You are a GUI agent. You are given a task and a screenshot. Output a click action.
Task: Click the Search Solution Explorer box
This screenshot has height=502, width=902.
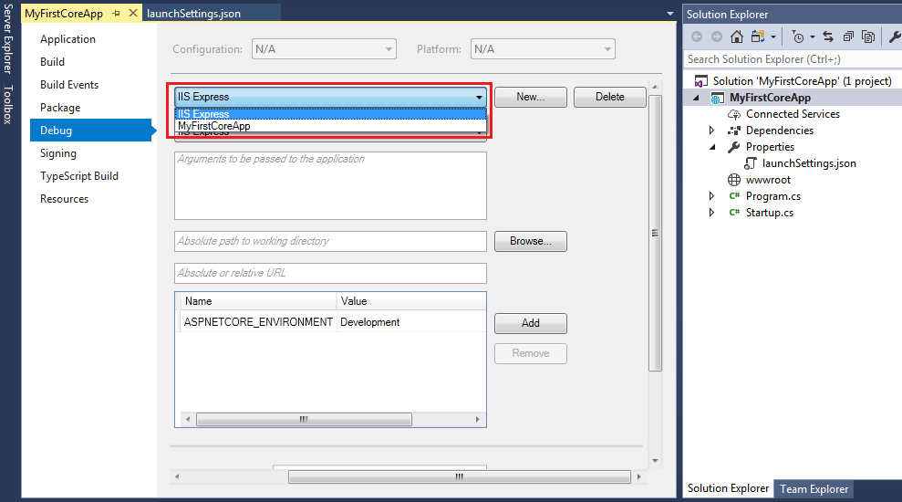click(793, 59)
